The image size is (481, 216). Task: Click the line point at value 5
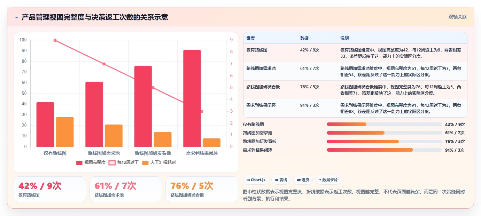(x=153, y=88)
